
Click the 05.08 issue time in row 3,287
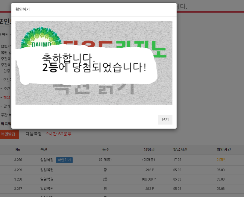point(177,188)
